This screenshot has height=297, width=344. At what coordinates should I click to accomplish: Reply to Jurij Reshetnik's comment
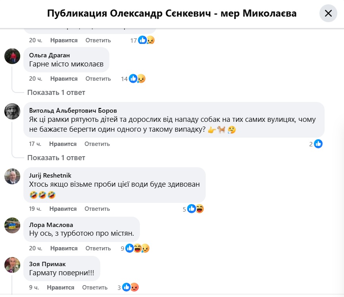[97, 209]
